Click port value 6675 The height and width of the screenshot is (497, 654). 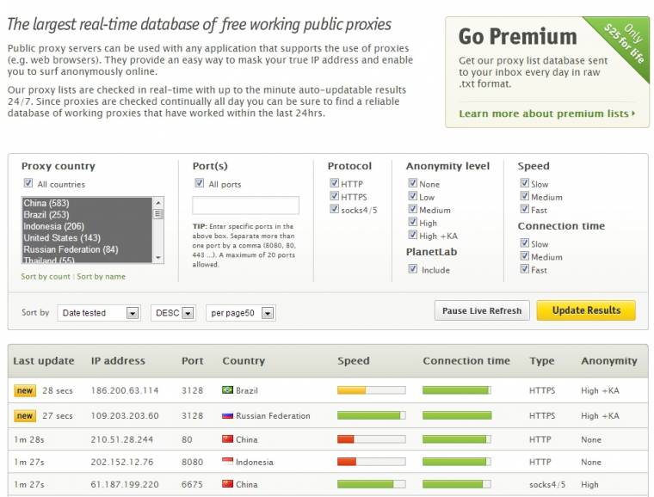click(192, 484)
